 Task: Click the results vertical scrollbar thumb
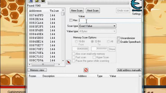coord(63,14)
